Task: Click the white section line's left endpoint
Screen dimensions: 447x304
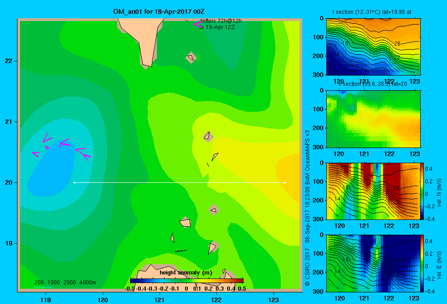Action: click(74, 182)
